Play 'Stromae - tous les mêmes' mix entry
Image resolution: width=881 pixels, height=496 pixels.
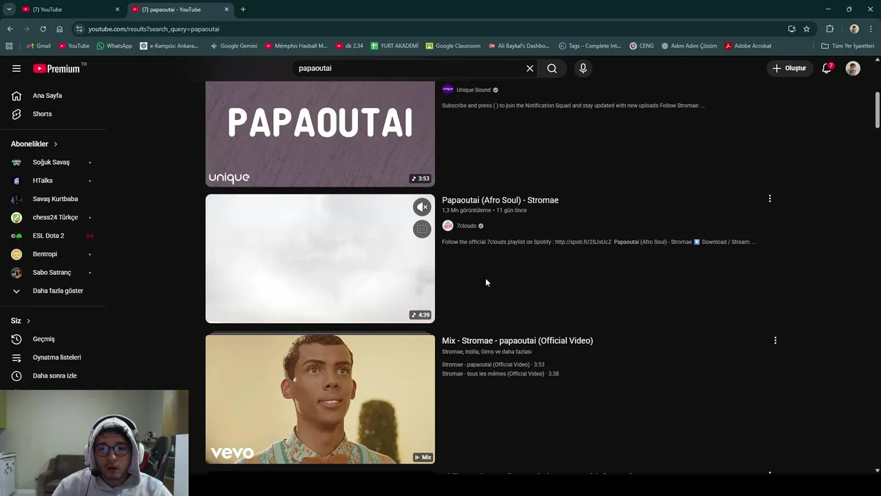(500, 373)
